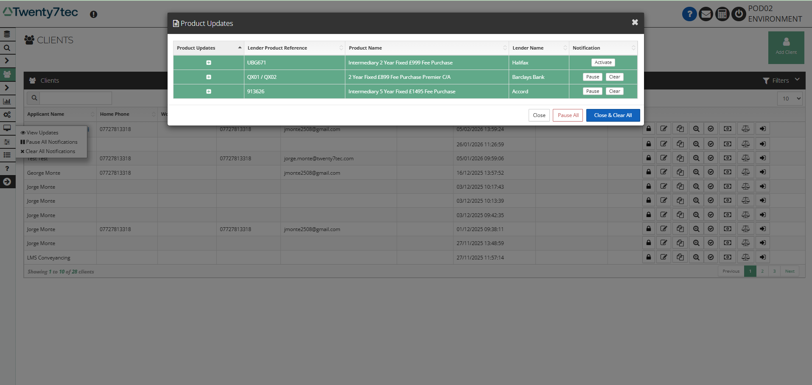Image resolution: width=812 pixels, height=385 pixels.
Task: Open the database stack icon in sidebar
Action: [x=7, y=34]
